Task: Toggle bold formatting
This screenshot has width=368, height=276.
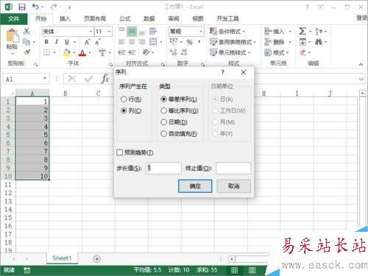Action: pos(46,42)
